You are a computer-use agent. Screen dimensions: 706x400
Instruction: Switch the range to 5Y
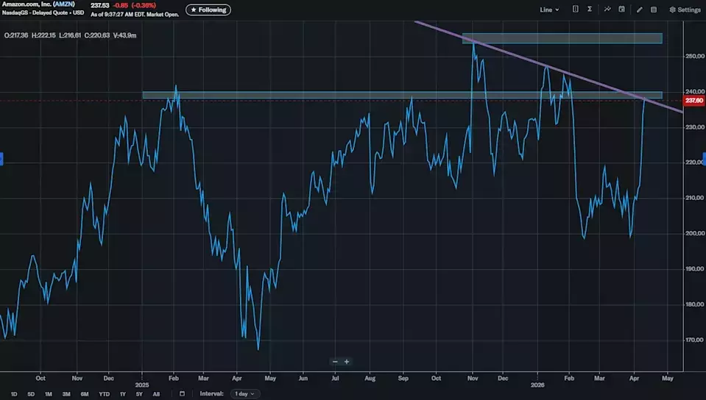point(140,393)
